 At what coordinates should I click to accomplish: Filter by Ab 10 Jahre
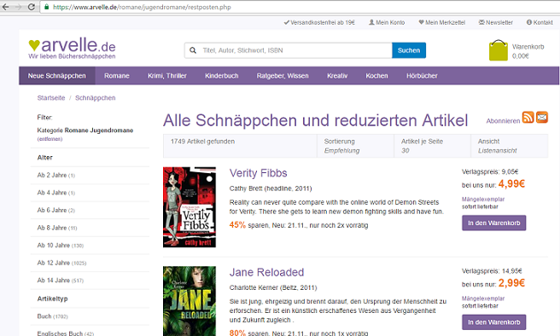click(61, 245)
